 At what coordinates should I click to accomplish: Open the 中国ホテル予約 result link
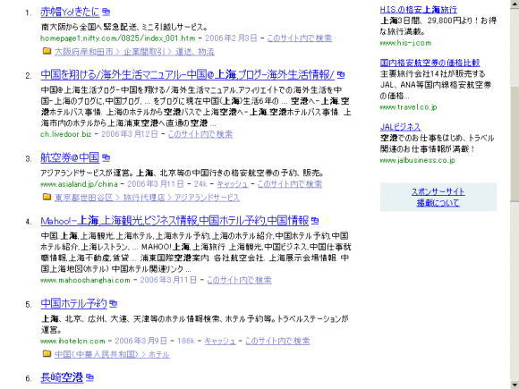click(x=73, y=303)
